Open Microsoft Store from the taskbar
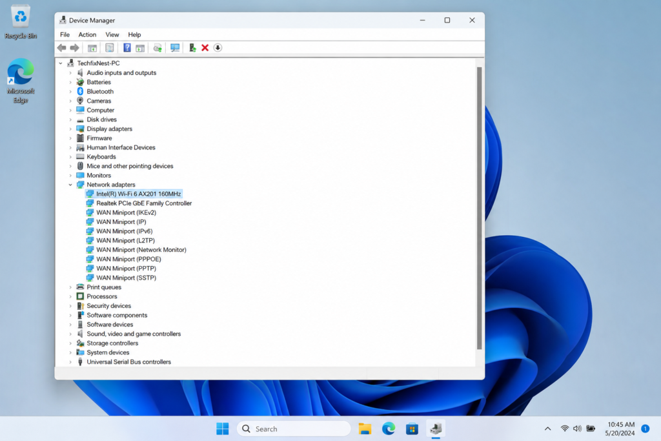 coord(412,429)
